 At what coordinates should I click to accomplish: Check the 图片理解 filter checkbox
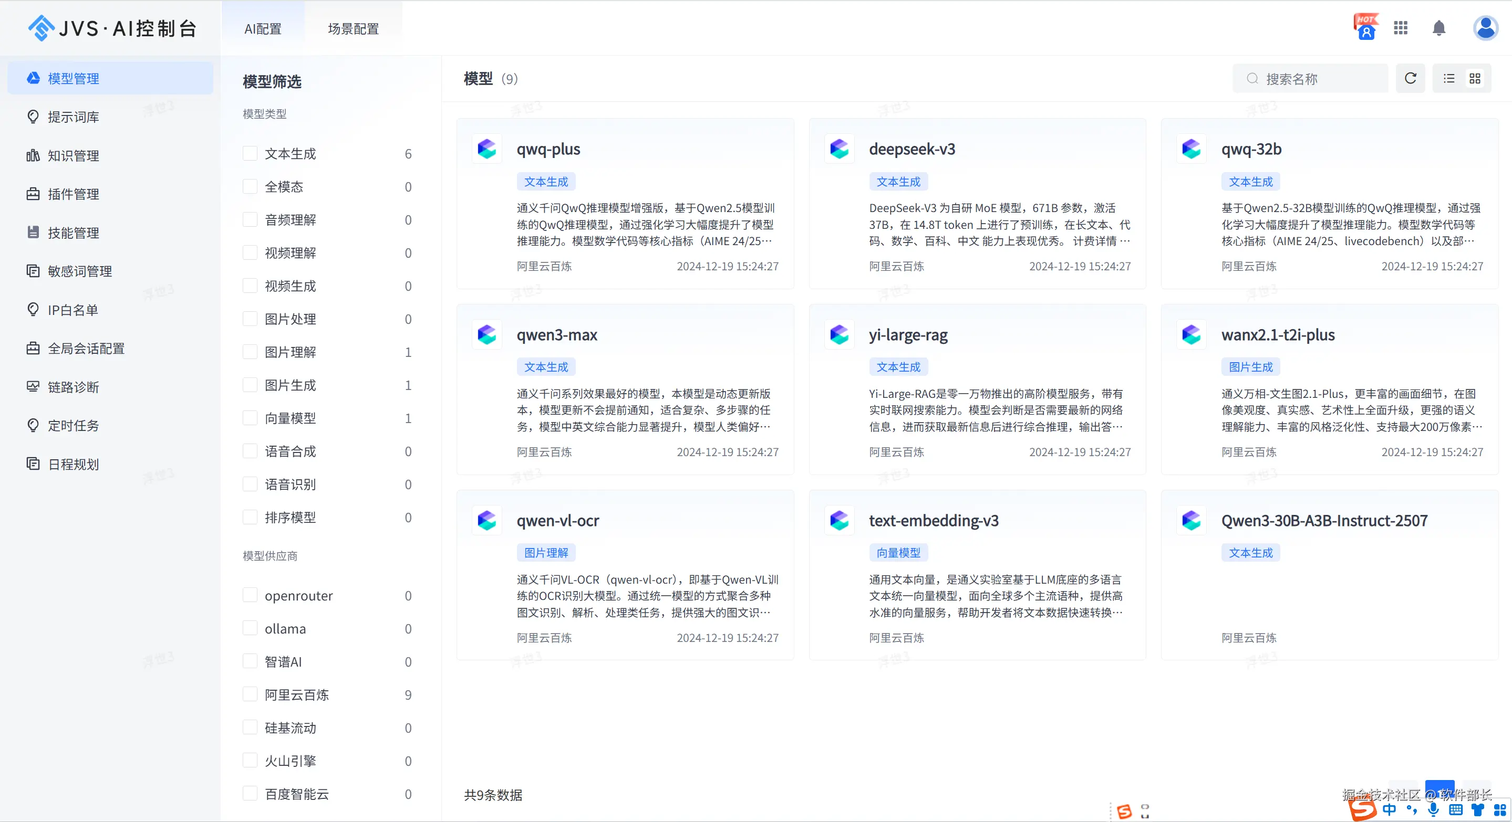(x=250, y=352)
